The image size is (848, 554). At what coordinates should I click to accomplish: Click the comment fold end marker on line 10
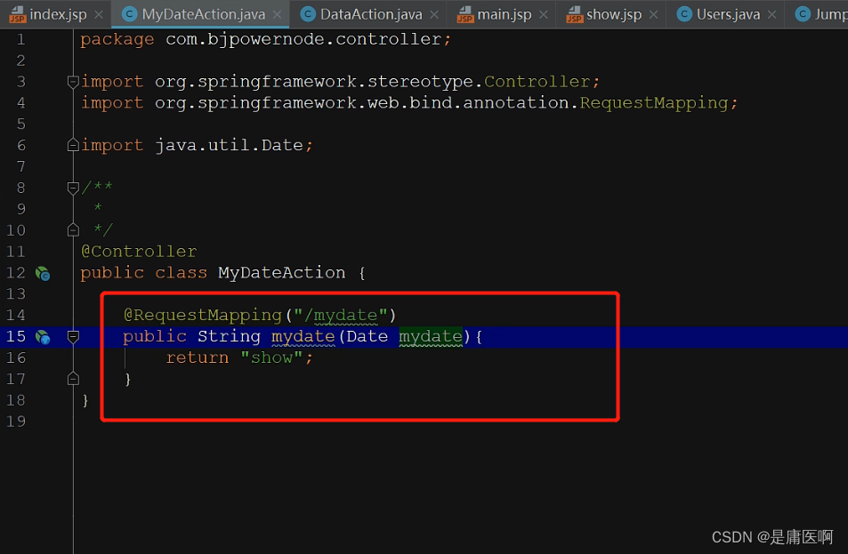[73, 229]
